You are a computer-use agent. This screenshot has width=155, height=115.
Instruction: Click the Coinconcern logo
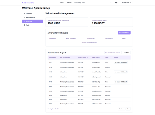tap(28, 3)
